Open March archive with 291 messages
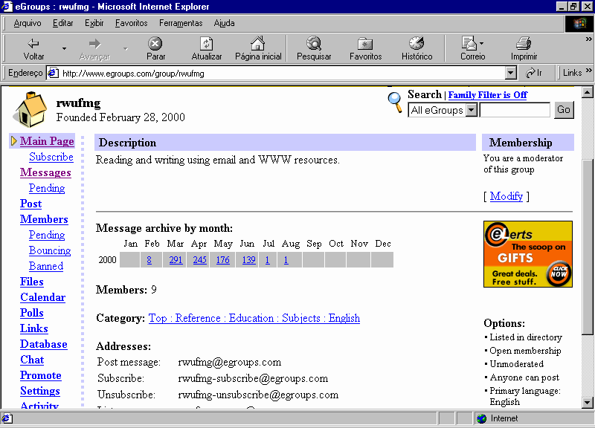Screen dimensions: 595x428 coord(176,259)
